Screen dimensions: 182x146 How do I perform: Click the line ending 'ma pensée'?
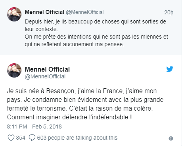(x=75, y=44)
